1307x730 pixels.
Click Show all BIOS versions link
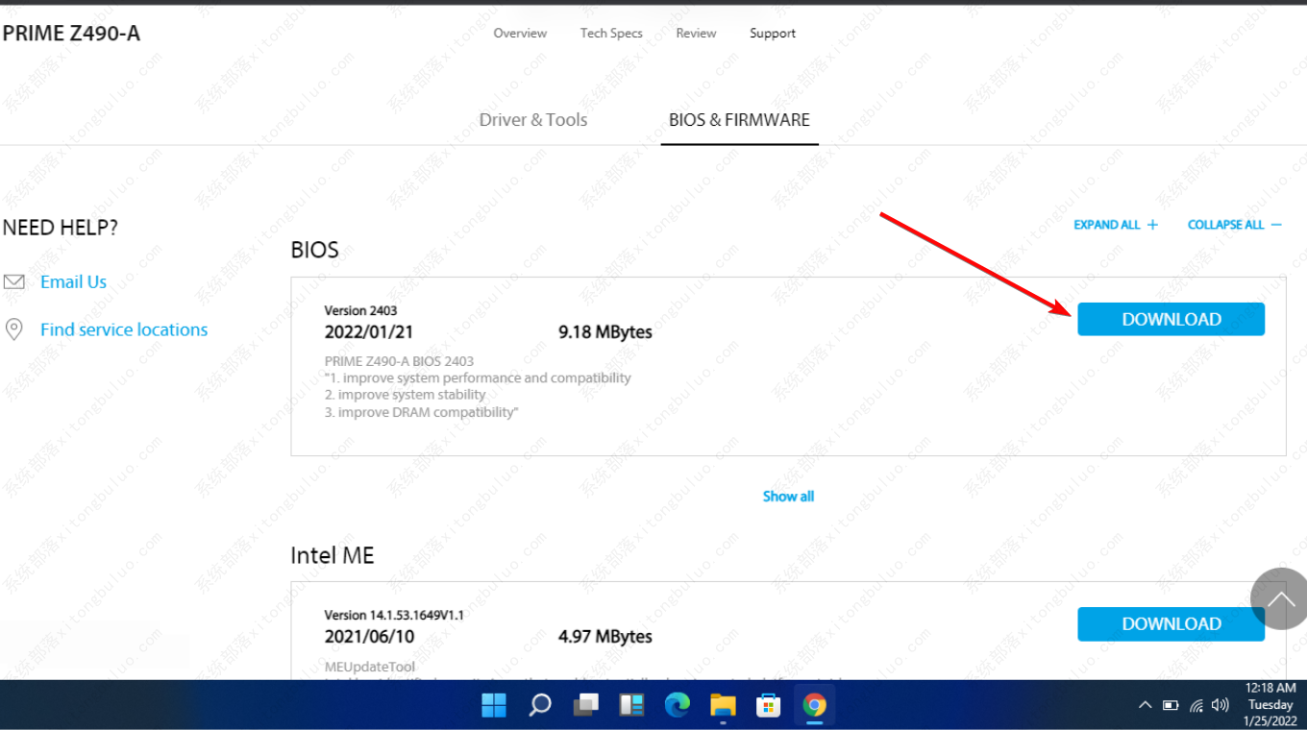click(x=788, y=497)
